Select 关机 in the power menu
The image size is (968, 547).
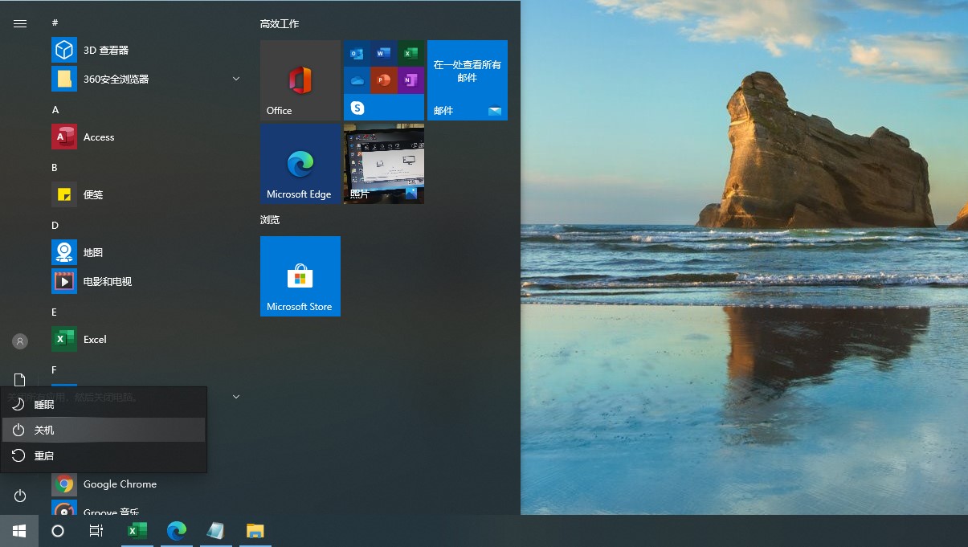point(104,431)
